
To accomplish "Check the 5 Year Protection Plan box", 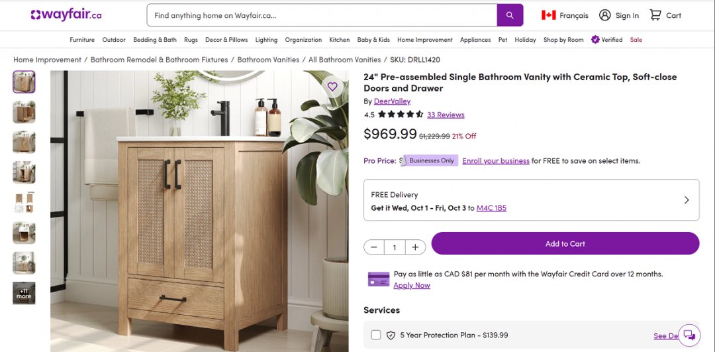I will pos(376,335).
